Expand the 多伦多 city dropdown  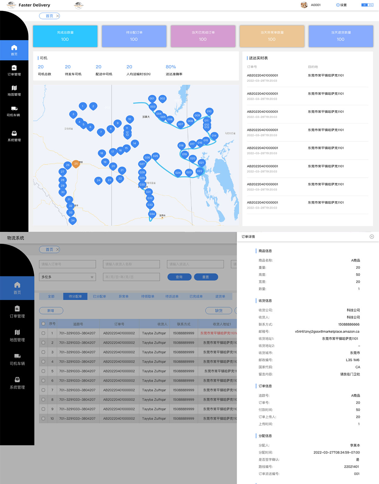pyautogui.click(x=67, y=277)
